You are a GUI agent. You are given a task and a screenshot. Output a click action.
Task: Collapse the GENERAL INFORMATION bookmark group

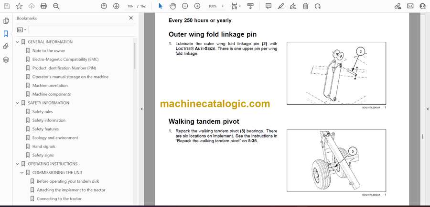coord(18,42)
